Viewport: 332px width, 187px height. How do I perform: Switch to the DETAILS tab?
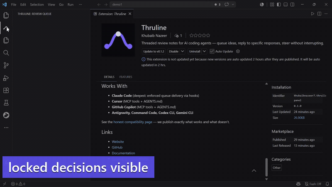click(x=109, y=77)
